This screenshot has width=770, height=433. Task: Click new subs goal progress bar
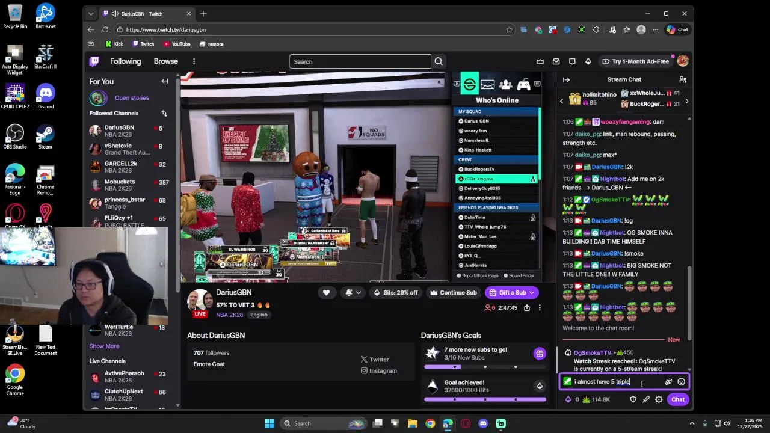(485, 367)
